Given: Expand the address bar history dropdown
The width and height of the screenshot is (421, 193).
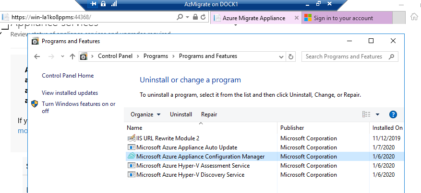Looking at the screenshot, I should 281,57.
